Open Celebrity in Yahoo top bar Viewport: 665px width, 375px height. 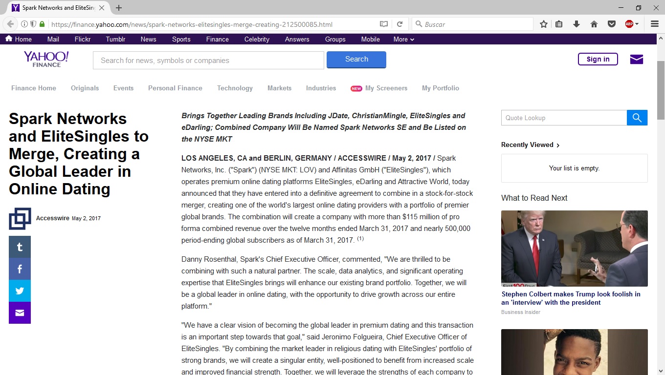(257, 39)
